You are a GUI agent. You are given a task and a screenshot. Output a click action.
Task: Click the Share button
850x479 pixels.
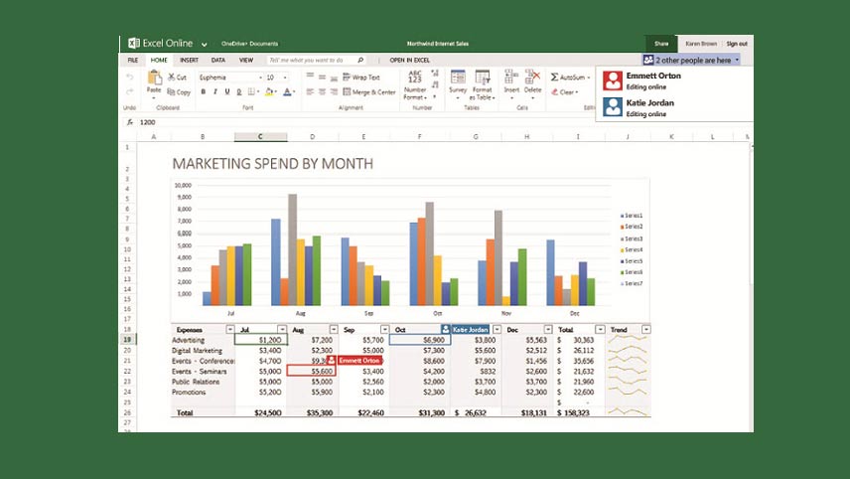click(x=661, y=44)
